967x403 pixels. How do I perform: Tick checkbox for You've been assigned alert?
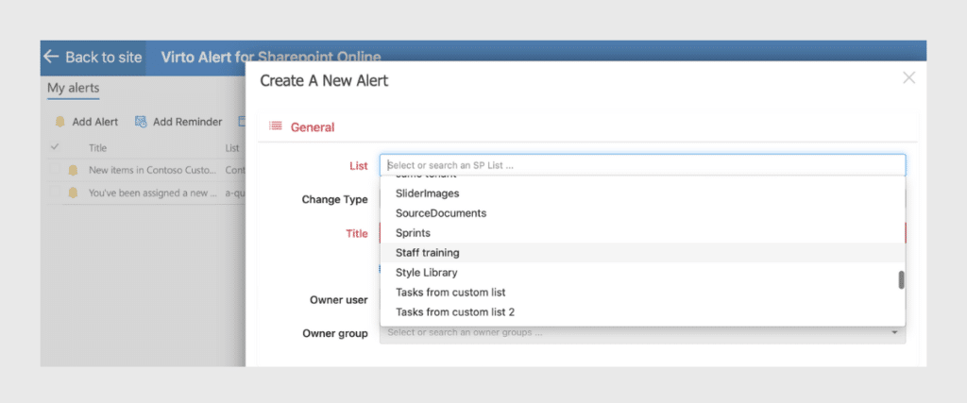[x=55, y=193]
